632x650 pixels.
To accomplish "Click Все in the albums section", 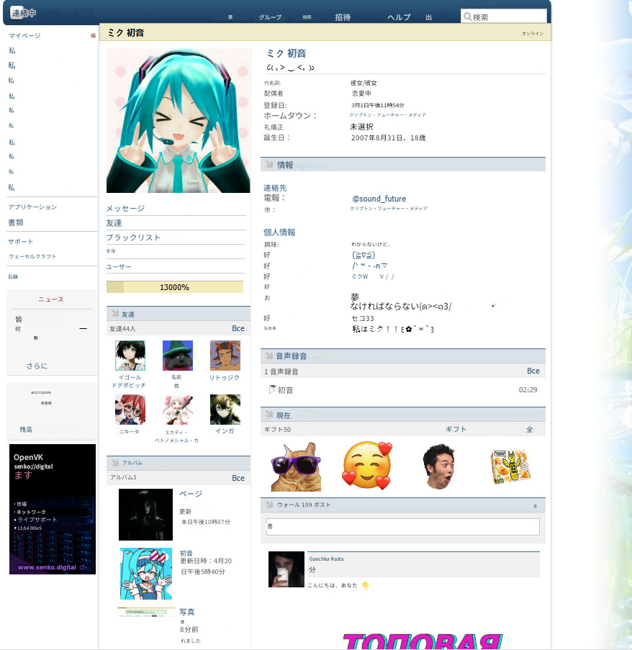I will (x=238, y=478).
